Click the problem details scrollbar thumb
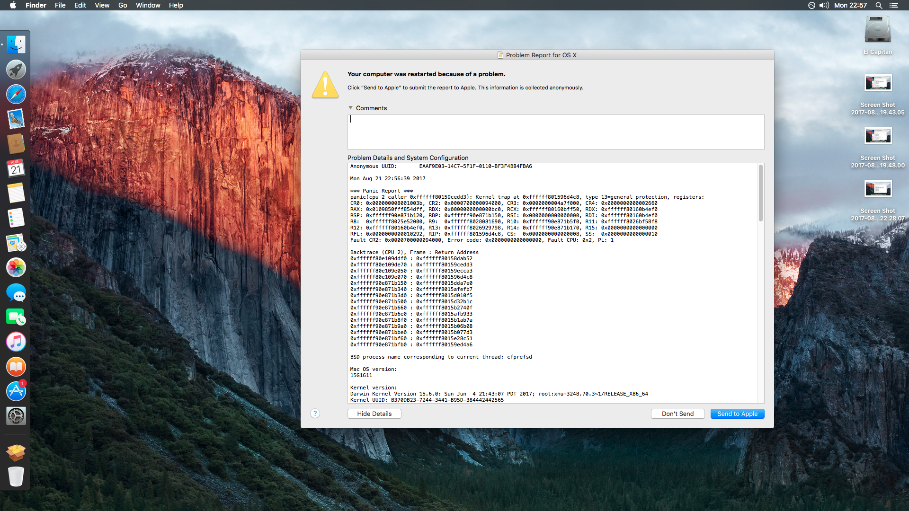This screenshot has width=909, height=511. tap(761, 193)
